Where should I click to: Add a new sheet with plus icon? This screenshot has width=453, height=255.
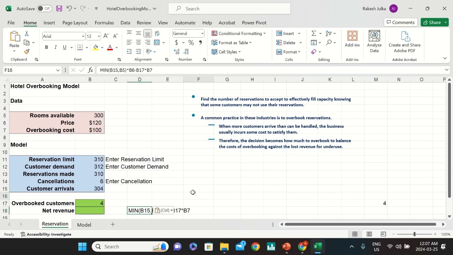(113, 224)
